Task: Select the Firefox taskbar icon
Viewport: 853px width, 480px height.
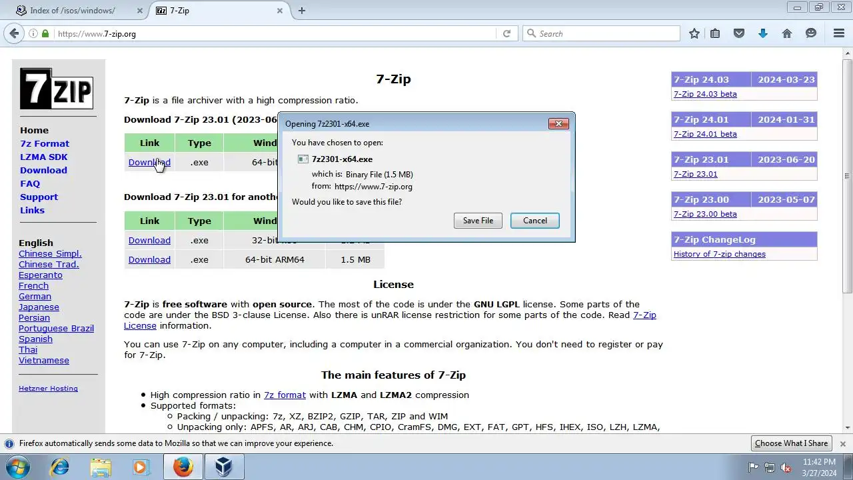Action: 183,467
